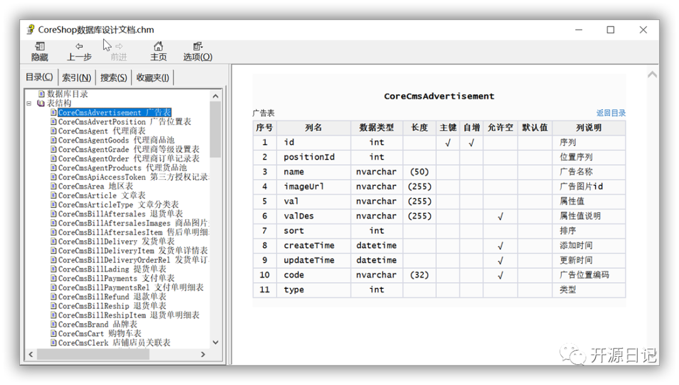The height and width of the screenshot is (385, 679).
Task: Click the 数据类型 column header
Action: pyautogui.click(x=377, y=127)
